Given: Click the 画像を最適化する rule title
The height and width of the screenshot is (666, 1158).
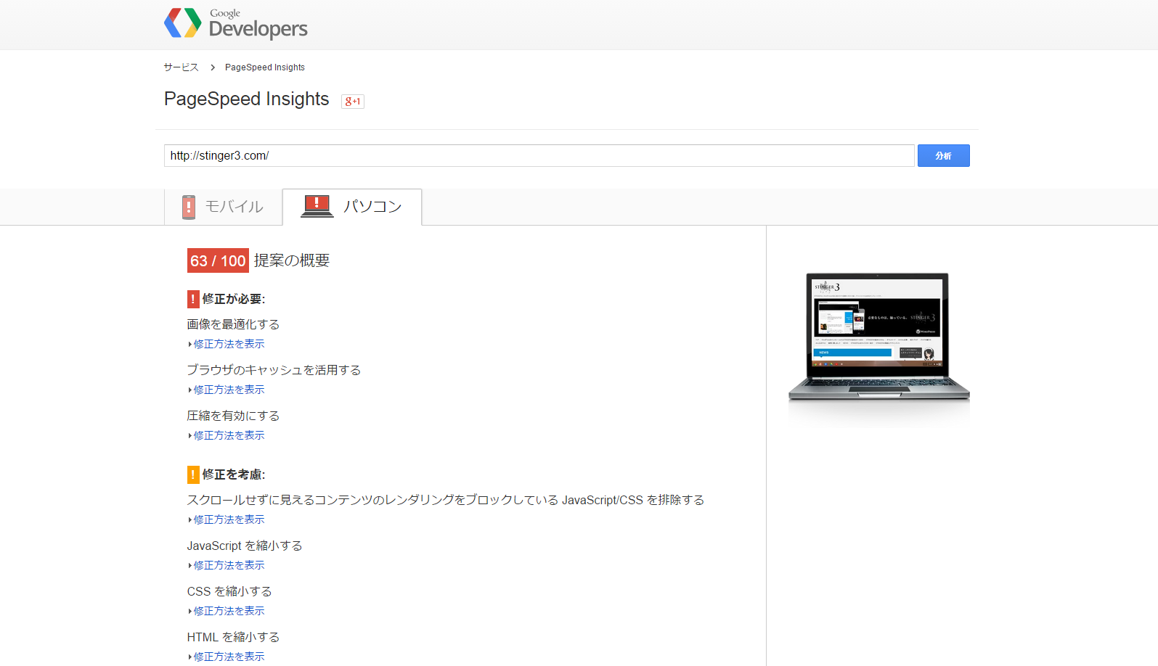Looking at the screenshot, I should point(233,324).
